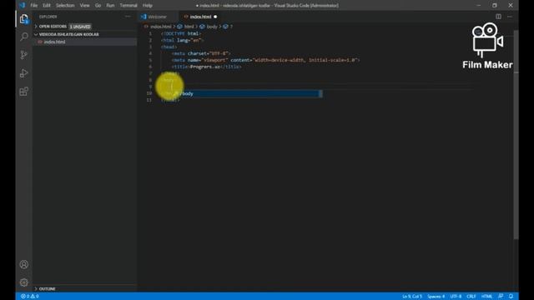Open Explorer panel More Actions ellipsis
Screen dimensions: 534x300
[x=128, y=17]
